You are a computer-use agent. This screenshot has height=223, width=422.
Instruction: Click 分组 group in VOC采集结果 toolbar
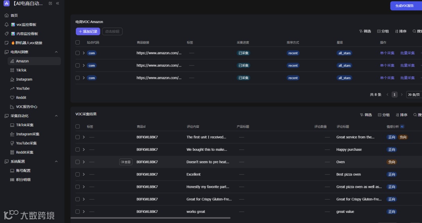[384, 115]
